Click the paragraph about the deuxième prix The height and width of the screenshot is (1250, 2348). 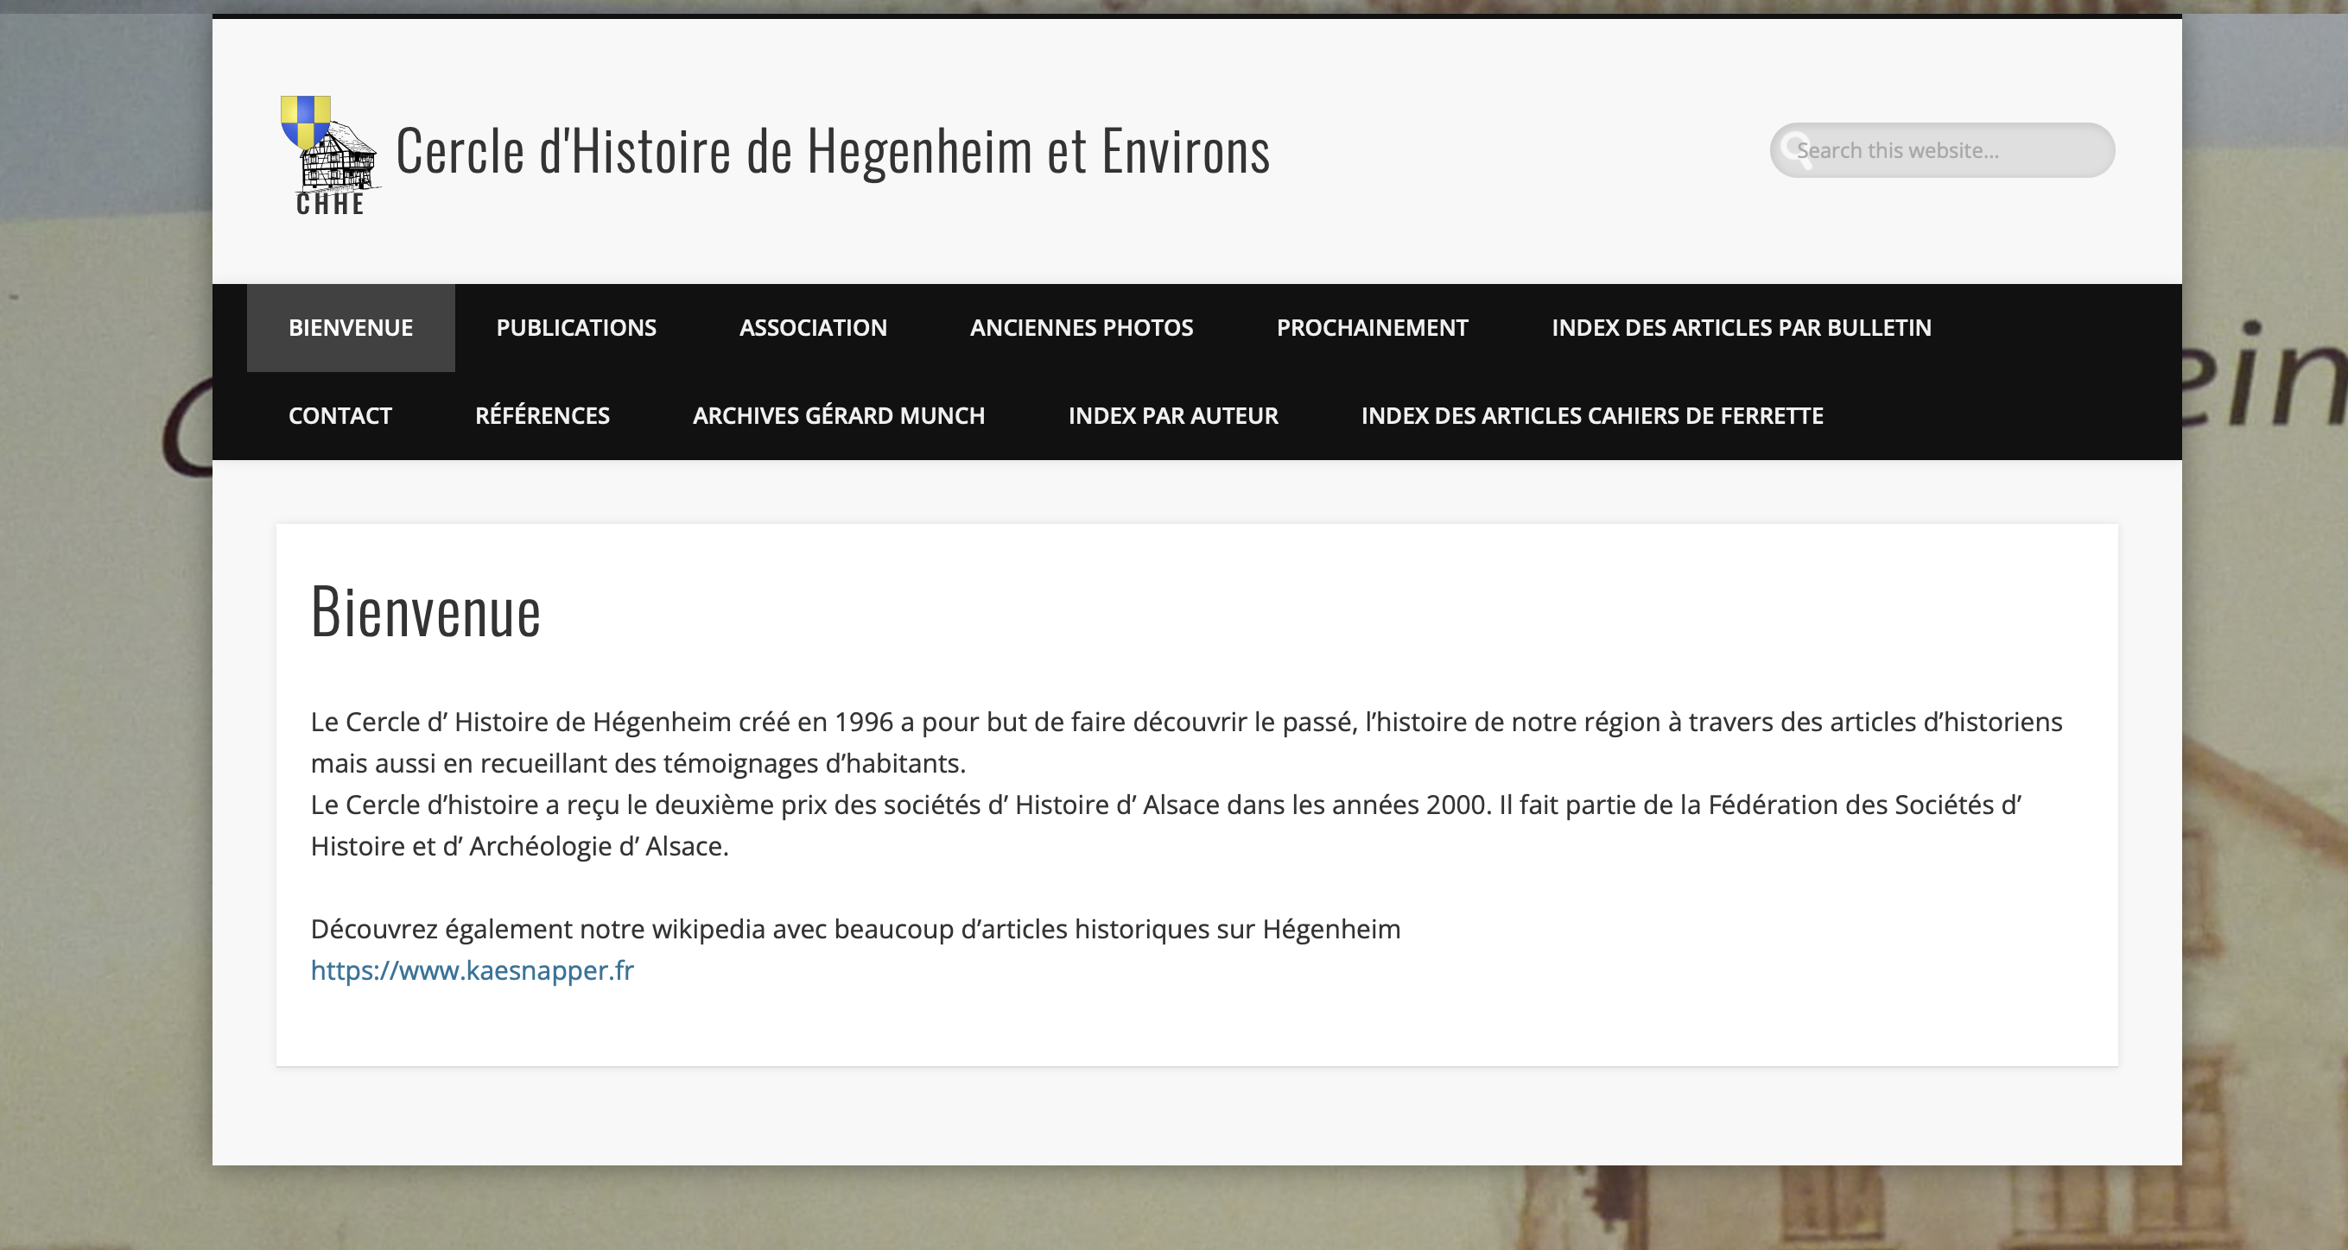[x=1167, y=825]
